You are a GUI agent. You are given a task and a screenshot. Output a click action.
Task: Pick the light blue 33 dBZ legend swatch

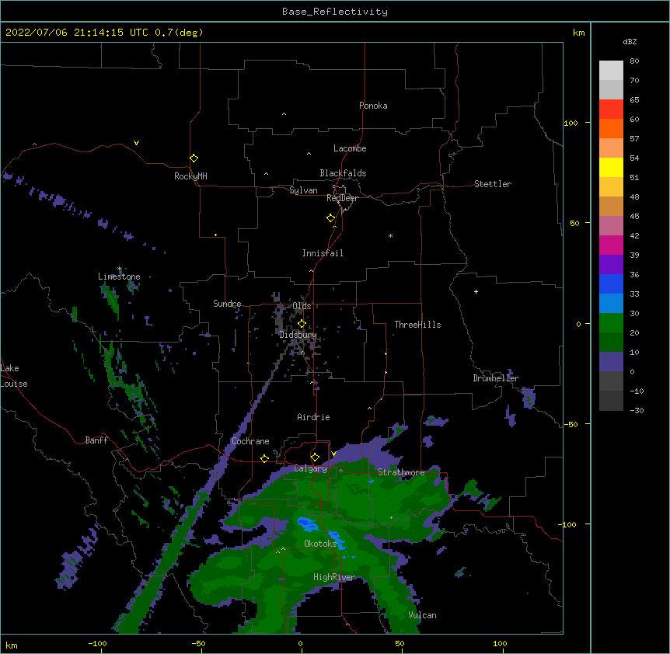(x=611, y=303)
